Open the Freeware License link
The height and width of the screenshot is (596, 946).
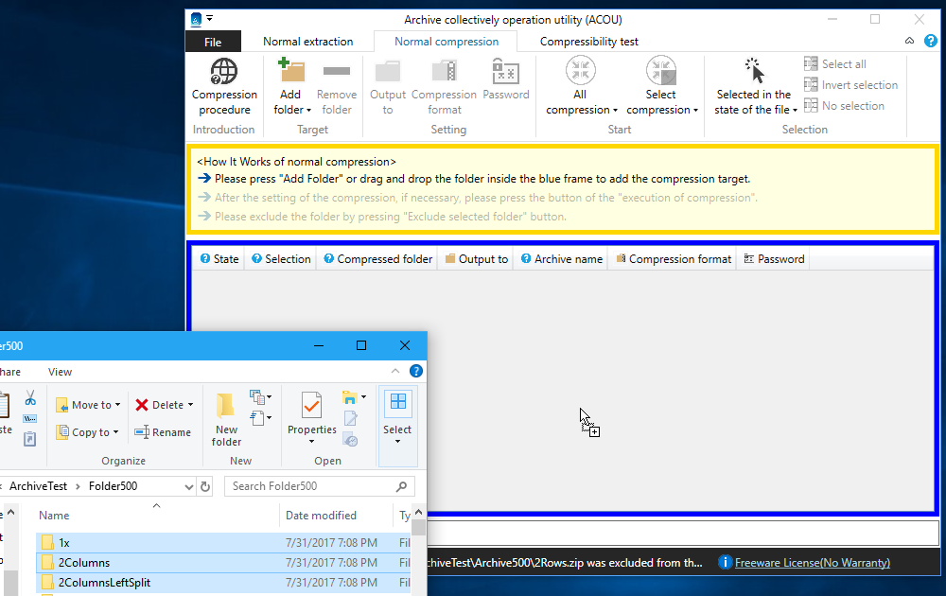[x=812, y=562]
